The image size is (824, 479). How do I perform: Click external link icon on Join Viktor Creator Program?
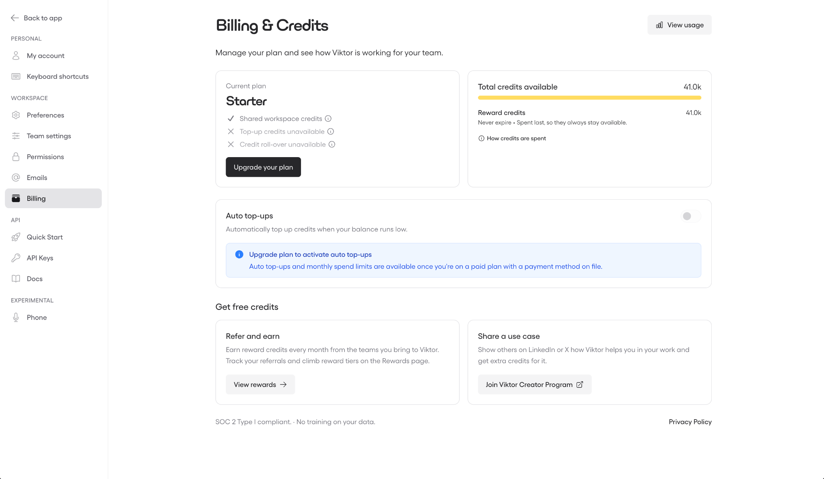580,385
